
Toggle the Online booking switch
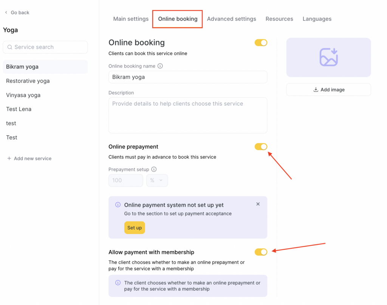pos(261,43)
